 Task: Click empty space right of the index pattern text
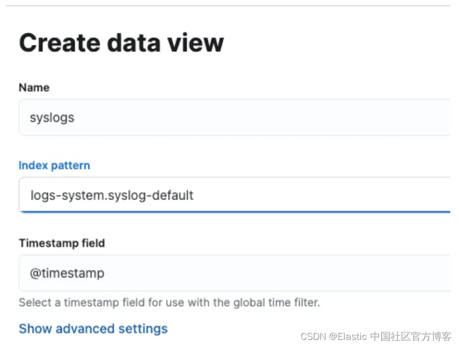317,195
